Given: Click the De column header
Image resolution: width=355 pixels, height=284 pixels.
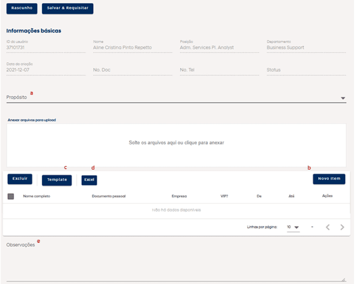Looking at the screenshot, I should 259,196.
